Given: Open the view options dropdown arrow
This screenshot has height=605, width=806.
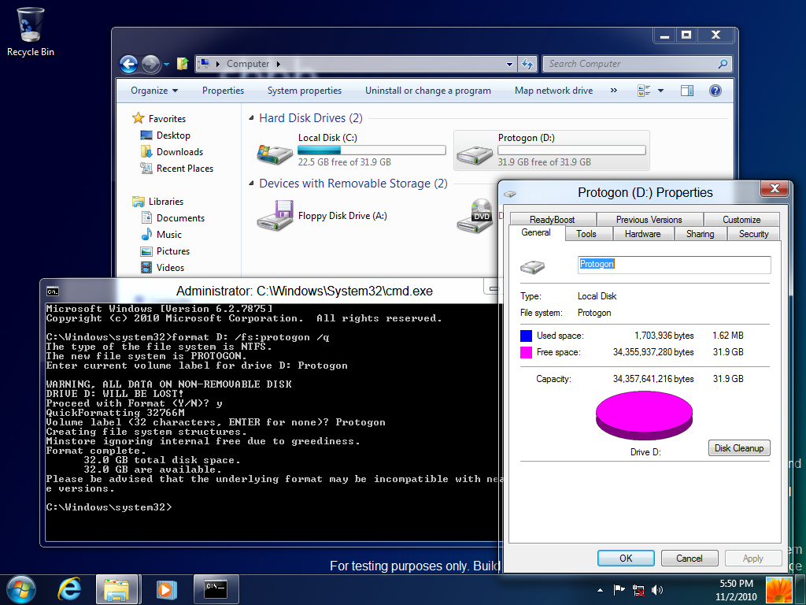Looking at the screenshot, I should pyautogui.click(x=660, y=91).
